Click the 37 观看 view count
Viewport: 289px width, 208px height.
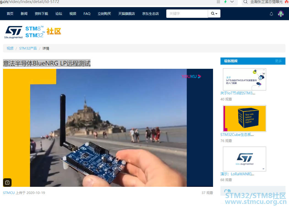pyautogui.click(x=207, y=193)
